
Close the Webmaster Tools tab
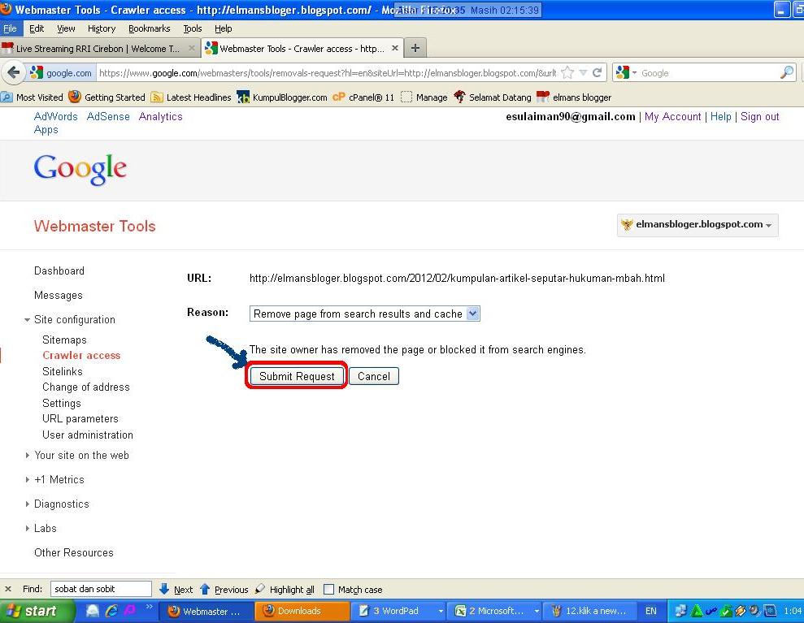click(395, 48)
